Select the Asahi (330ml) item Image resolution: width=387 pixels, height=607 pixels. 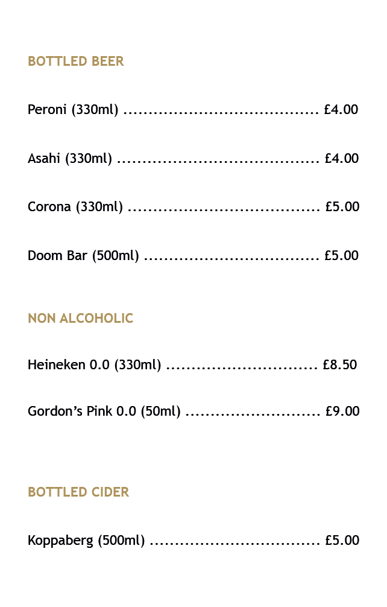click(x=70, y=158)
